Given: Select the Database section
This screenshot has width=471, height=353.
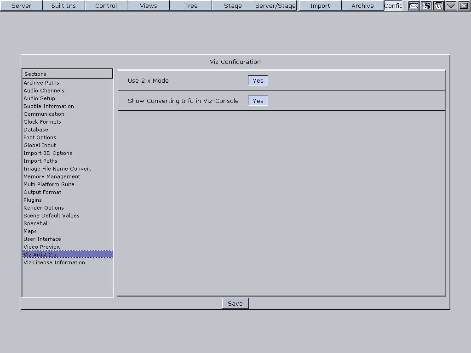Looking at the screenshot, I should 35,130.
